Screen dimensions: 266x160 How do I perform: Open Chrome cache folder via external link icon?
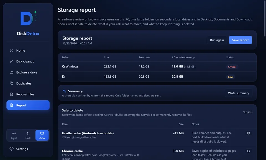tap(249, 151)
